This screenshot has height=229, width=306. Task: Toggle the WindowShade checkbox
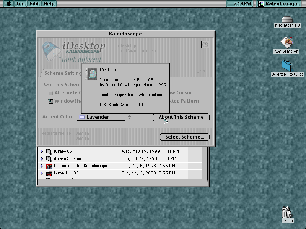[51, 101]
